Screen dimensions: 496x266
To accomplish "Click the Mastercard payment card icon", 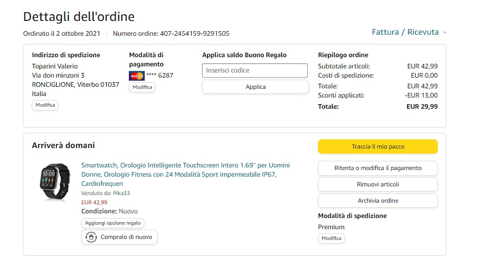I will (137, 76).
